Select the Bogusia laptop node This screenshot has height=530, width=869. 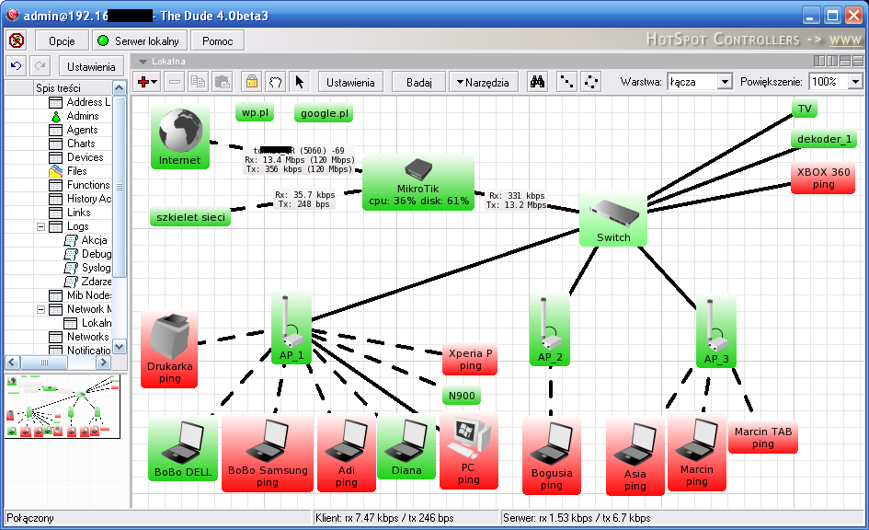pyautogui.click(x=552, y=455)
